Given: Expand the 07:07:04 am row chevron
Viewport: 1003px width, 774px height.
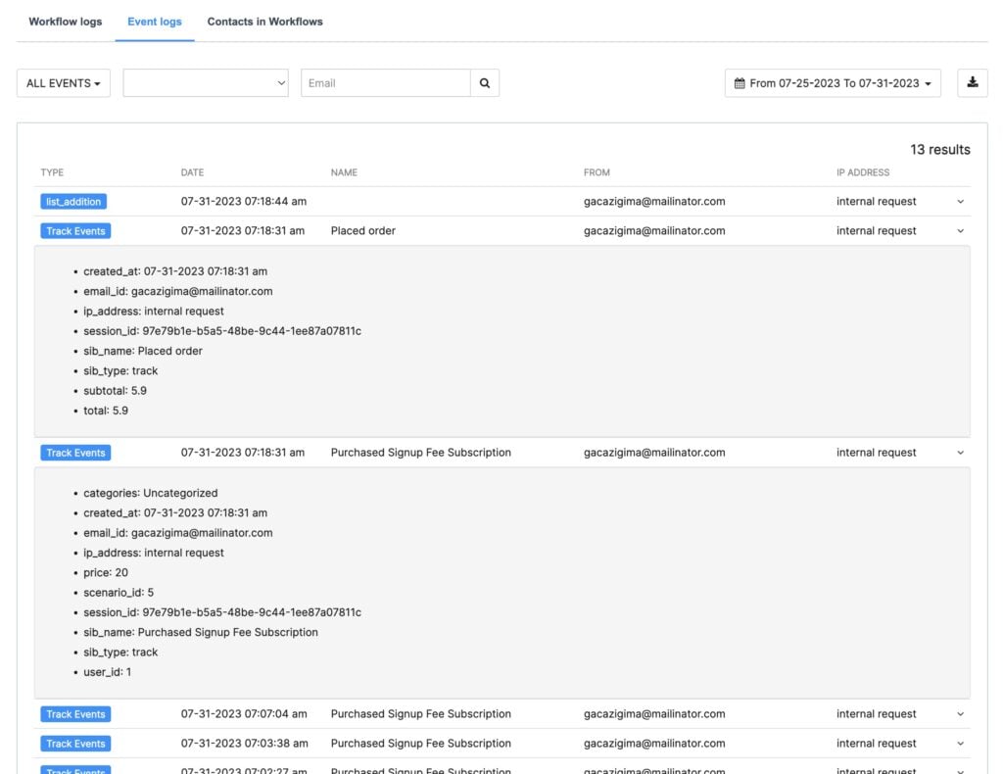Looking at the screenshot, I should pos(960,714).
